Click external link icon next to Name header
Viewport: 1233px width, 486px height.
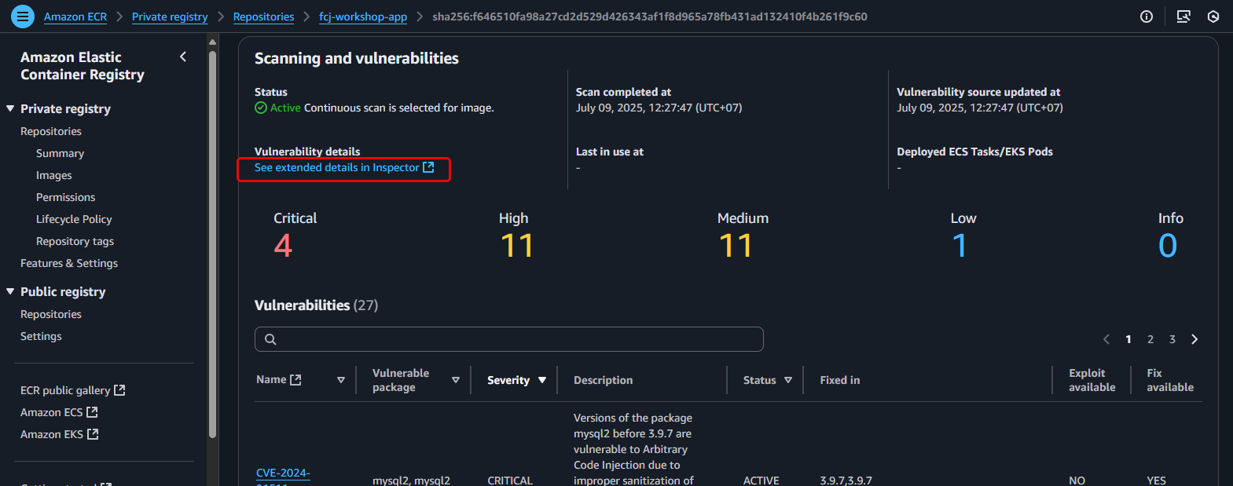295,380
